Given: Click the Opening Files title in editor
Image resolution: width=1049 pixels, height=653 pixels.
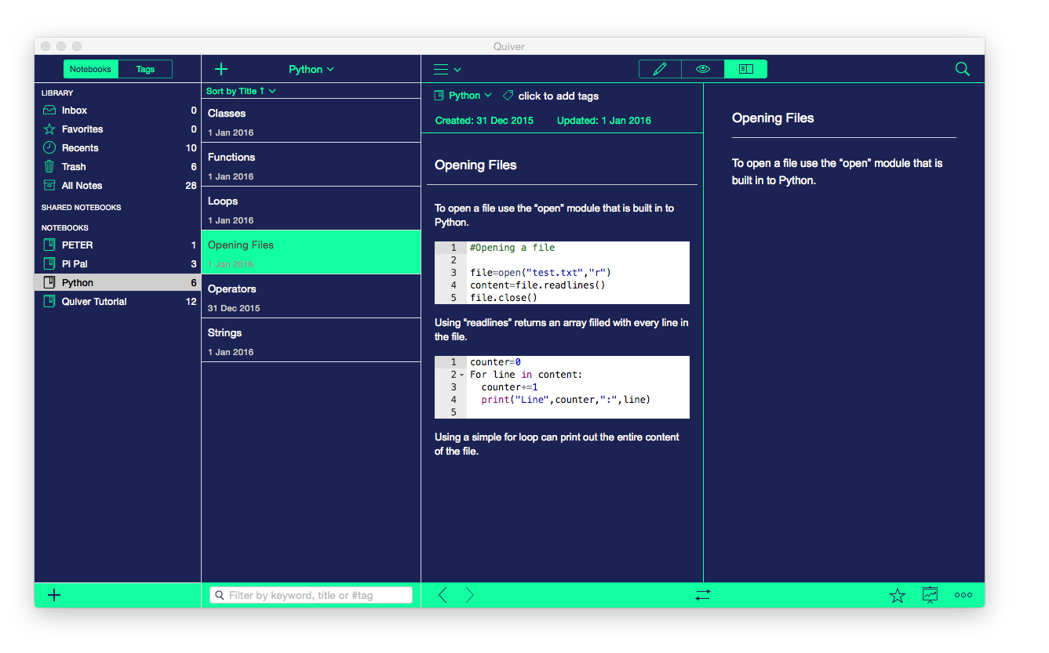Looking at the screenshot, I should point(475,165).
